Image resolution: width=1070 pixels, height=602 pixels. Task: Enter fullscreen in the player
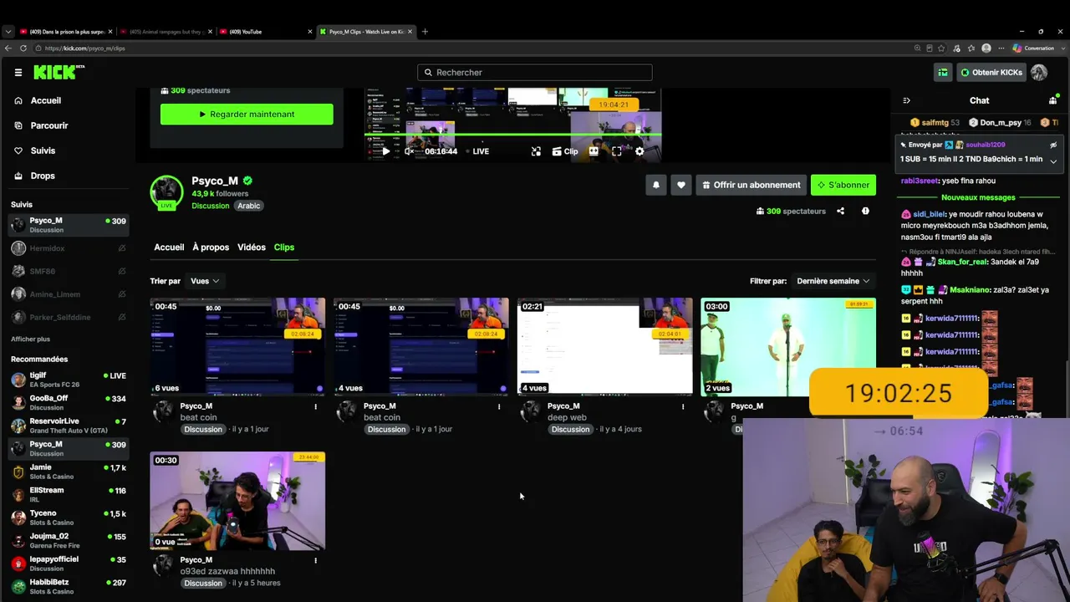point(616,151)
